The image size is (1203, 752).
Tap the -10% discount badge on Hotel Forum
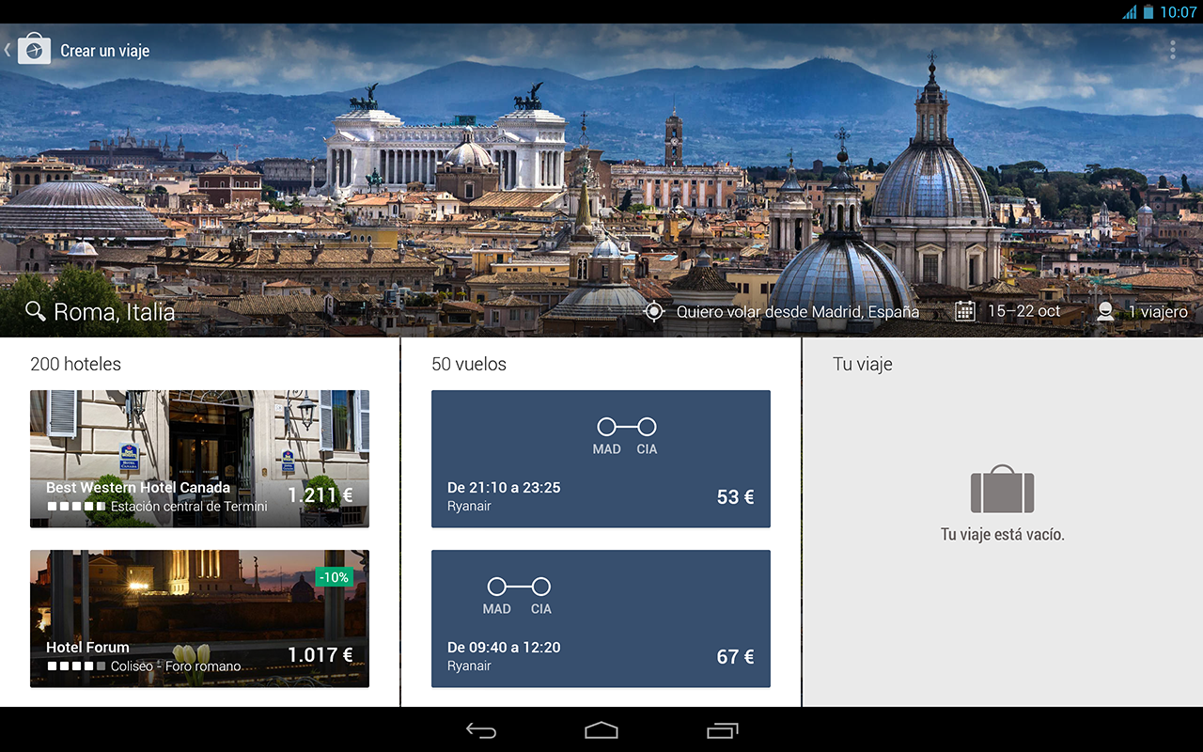coord(334,577)
